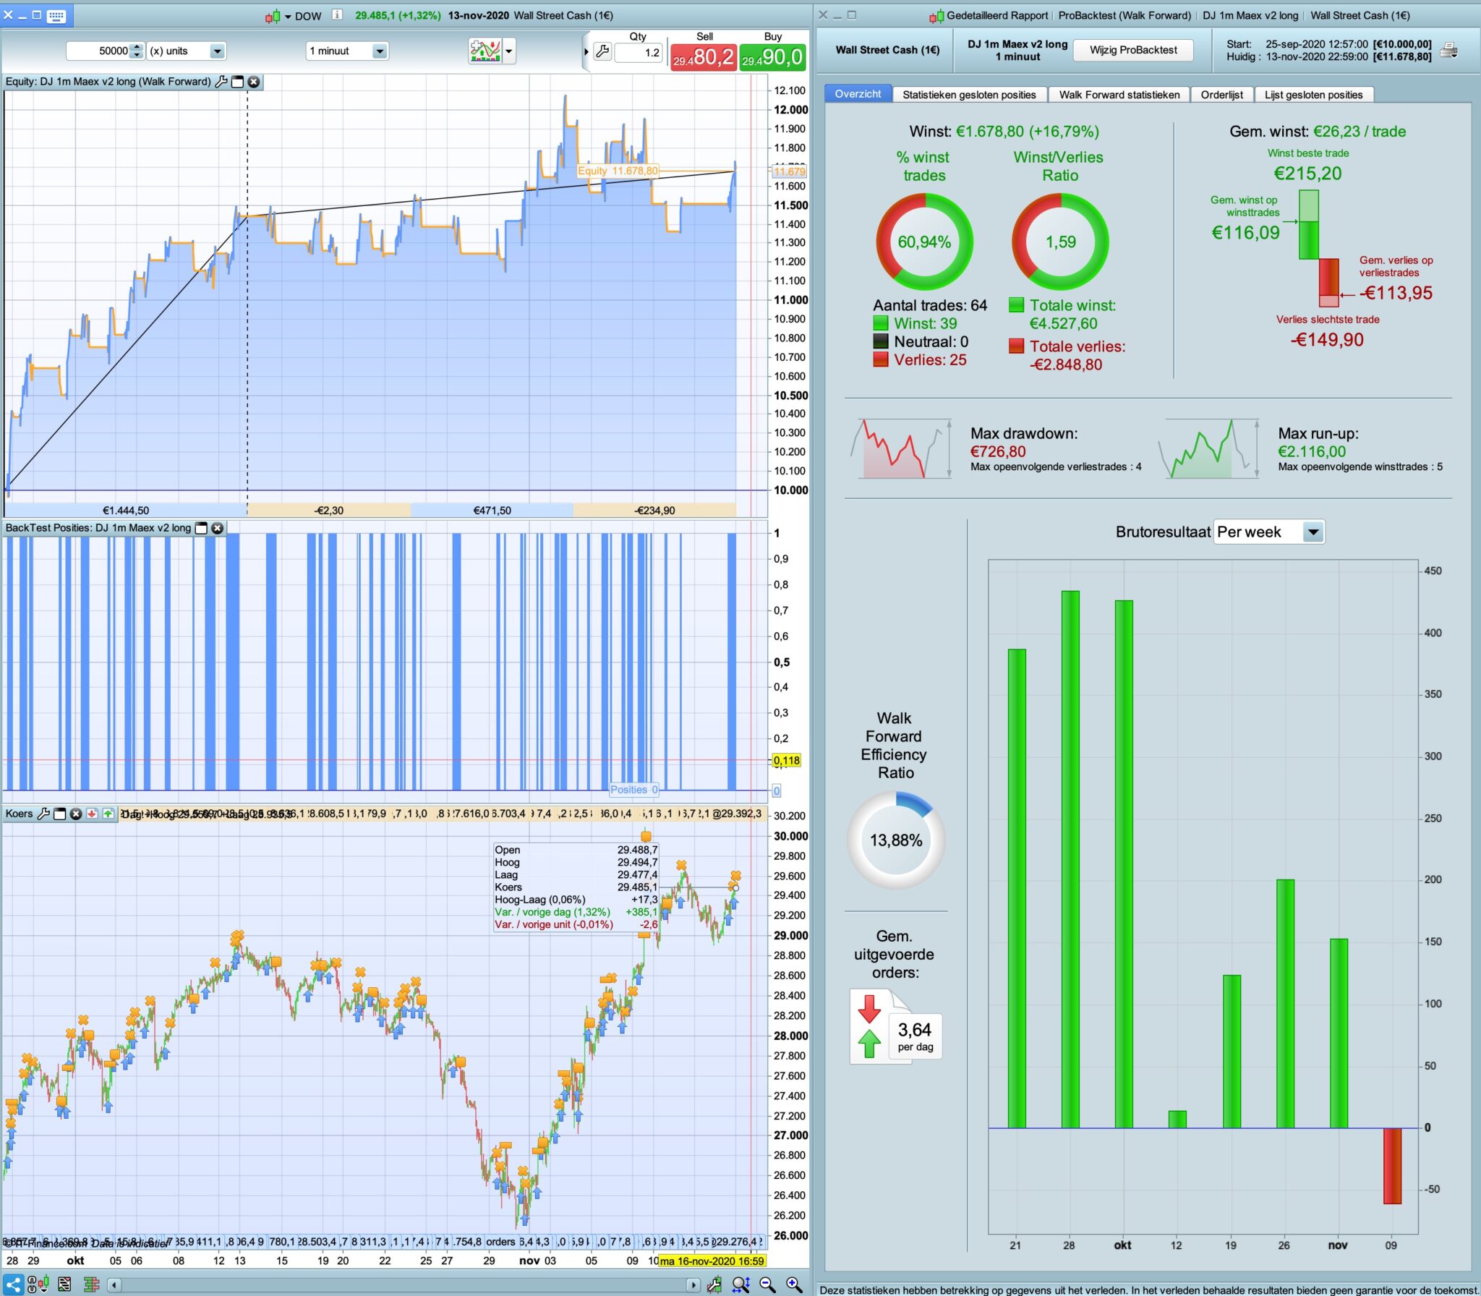Image resolution: width=1481 pixels, height=1296 pixels.
Task: Open the Equity panel wrench settings
Action: (221, 82)
